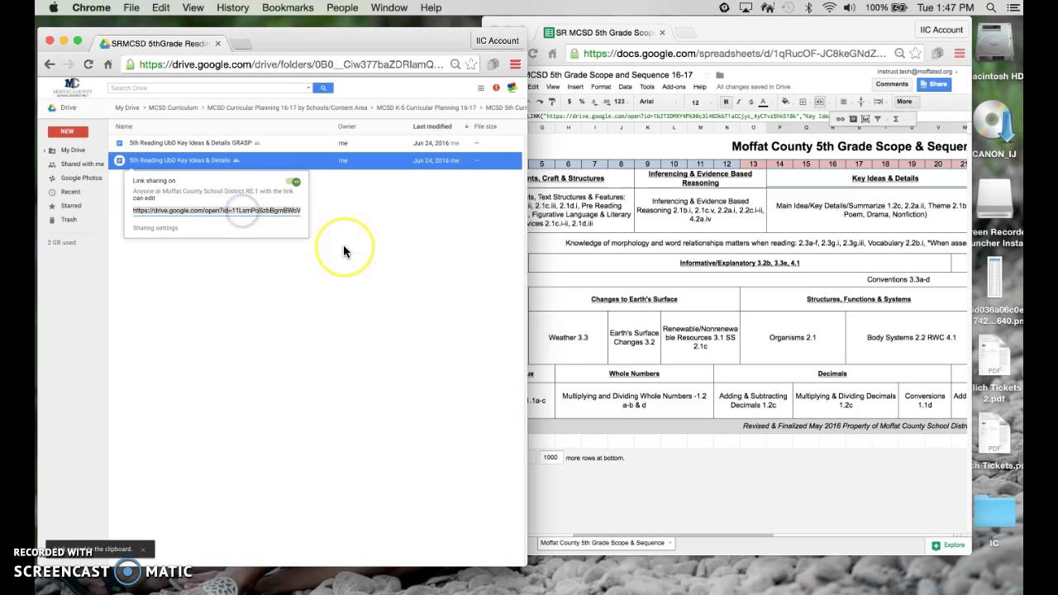Click the filter icon in overflow toolbar
Viewport: 1058px width, 595px height.
click(877, 118)
